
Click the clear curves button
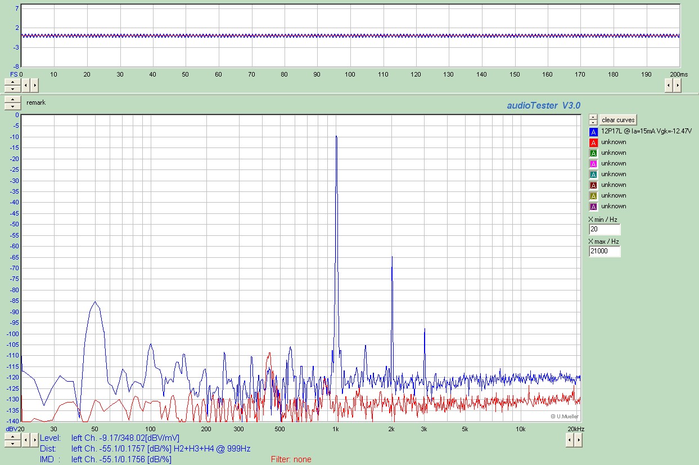point(617,120)
